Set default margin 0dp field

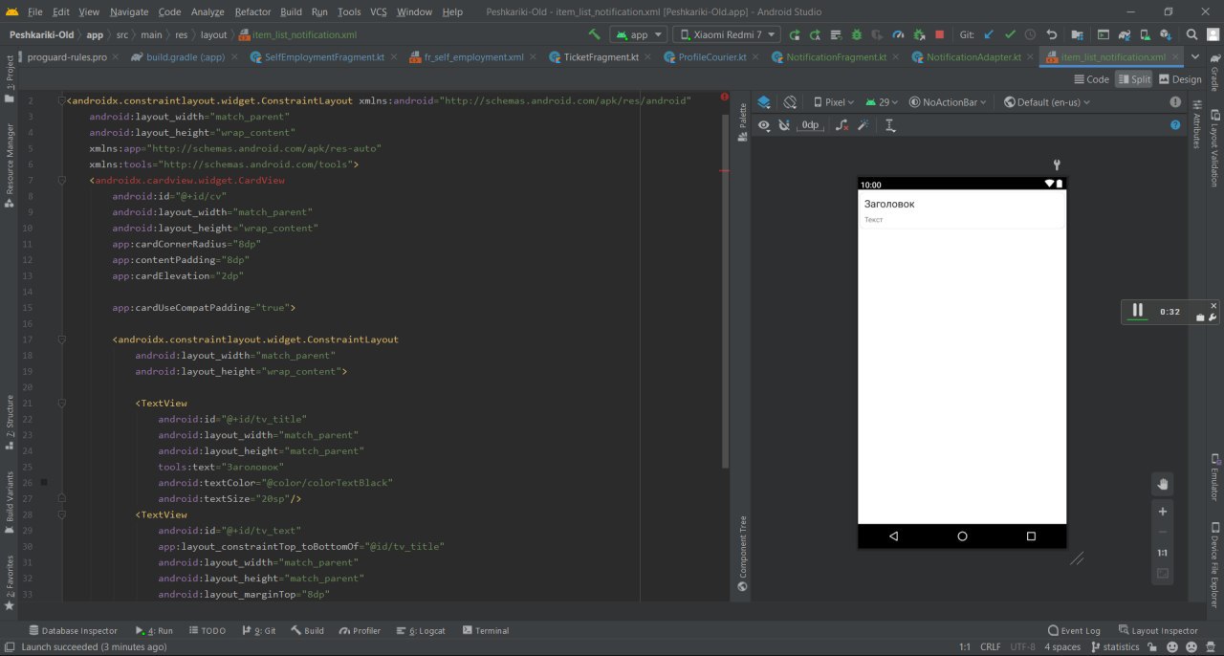click(810, 125)
